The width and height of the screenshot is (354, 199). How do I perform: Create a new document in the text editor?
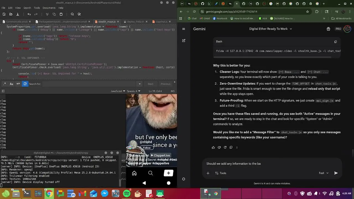coord(4,14)
